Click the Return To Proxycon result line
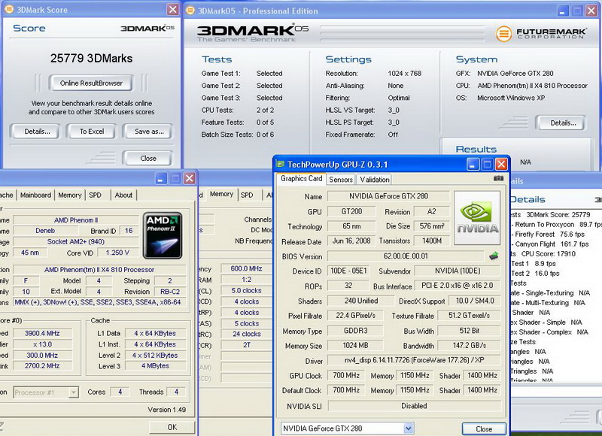 558,224
